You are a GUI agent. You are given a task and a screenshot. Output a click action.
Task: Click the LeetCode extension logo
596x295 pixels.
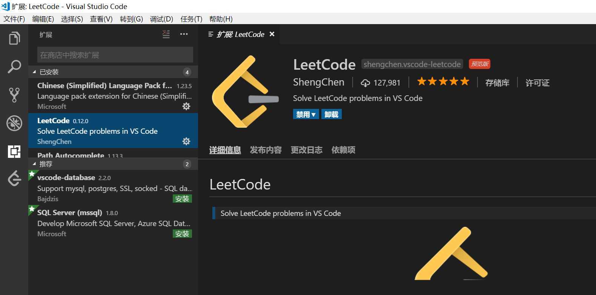pos(245,92)
